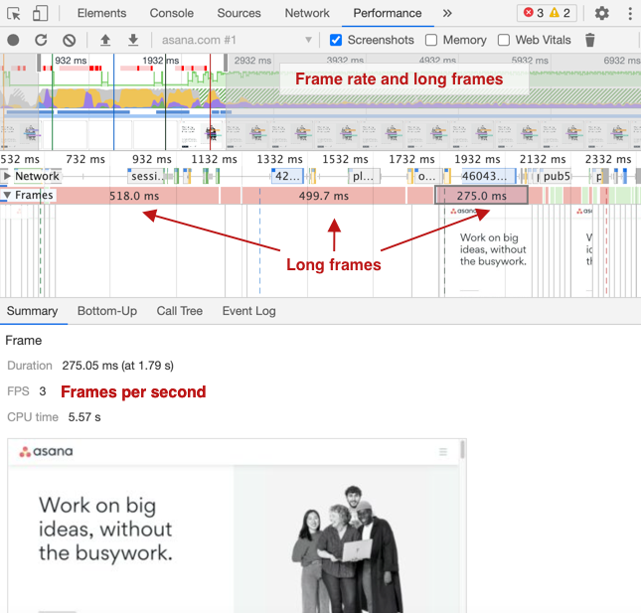The width and height of the screenshot is (641, 613).
Task: Switch to the Network tab
Action: [307, 14]
